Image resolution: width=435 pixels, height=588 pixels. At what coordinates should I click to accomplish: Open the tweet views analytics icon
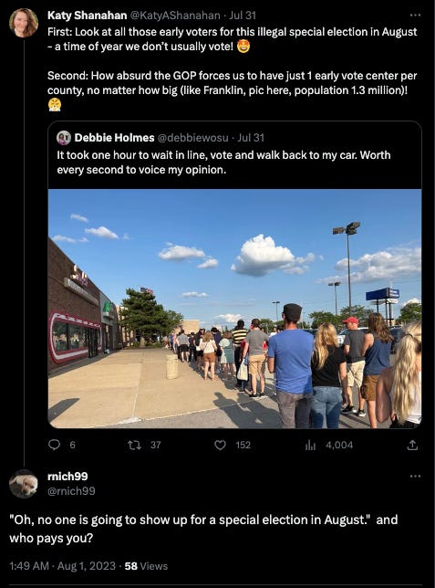[x=310, y=446]
